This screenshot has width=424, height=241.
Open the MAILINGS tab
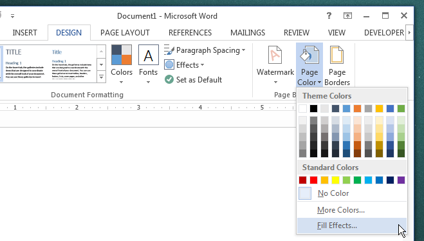tap(248, 32)
